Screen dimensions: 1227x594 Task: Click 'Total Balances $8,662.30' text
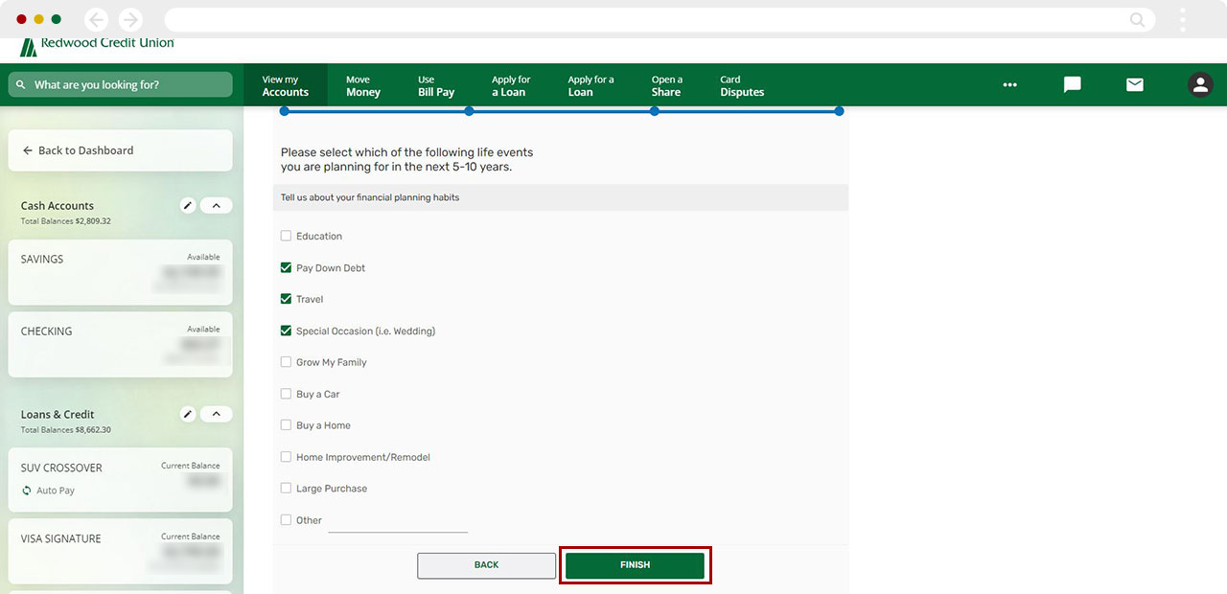(x=66, y=430)
